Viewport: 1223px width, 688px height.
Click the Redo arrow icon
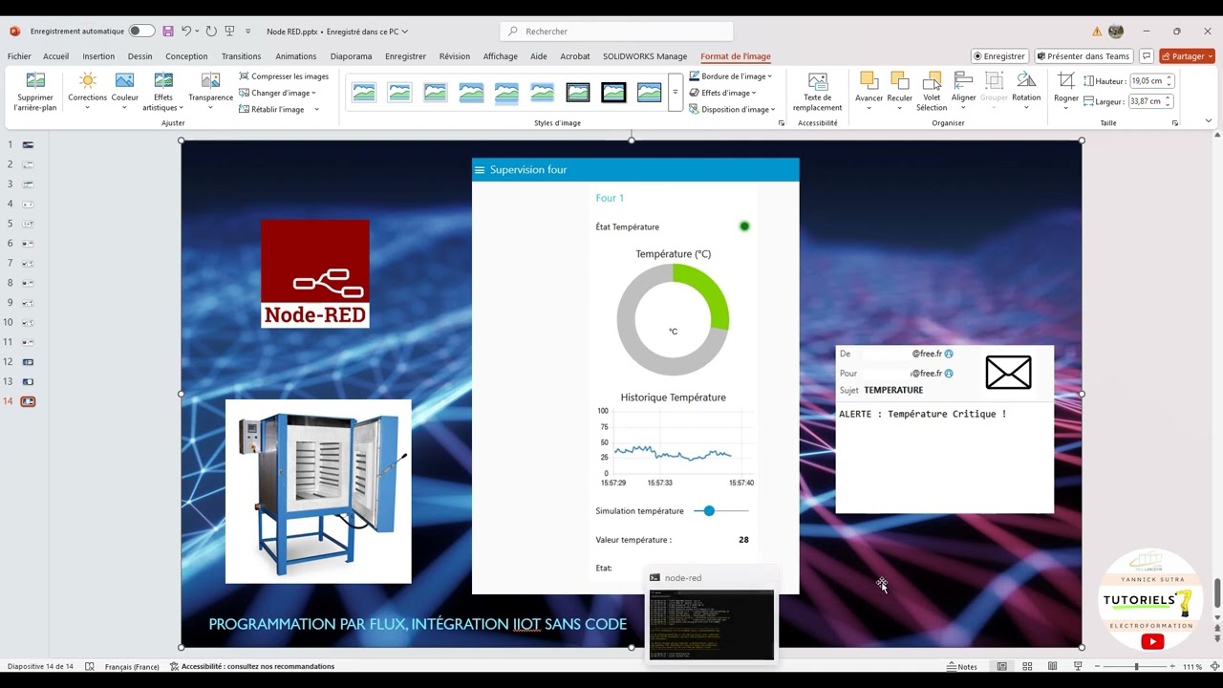tap(211, 32)
